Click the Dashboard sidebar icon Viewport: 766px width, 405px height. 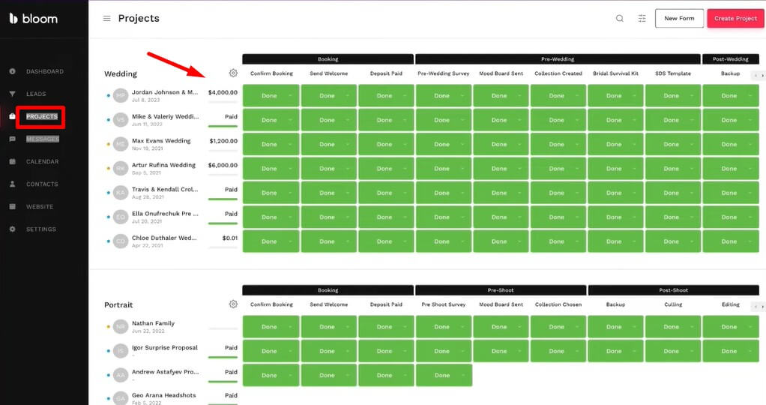(12, 72)
